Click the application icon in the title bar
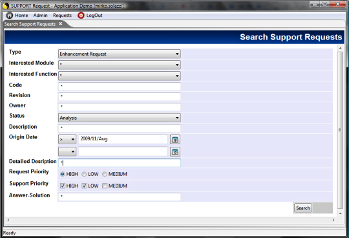 click(6, 6)
